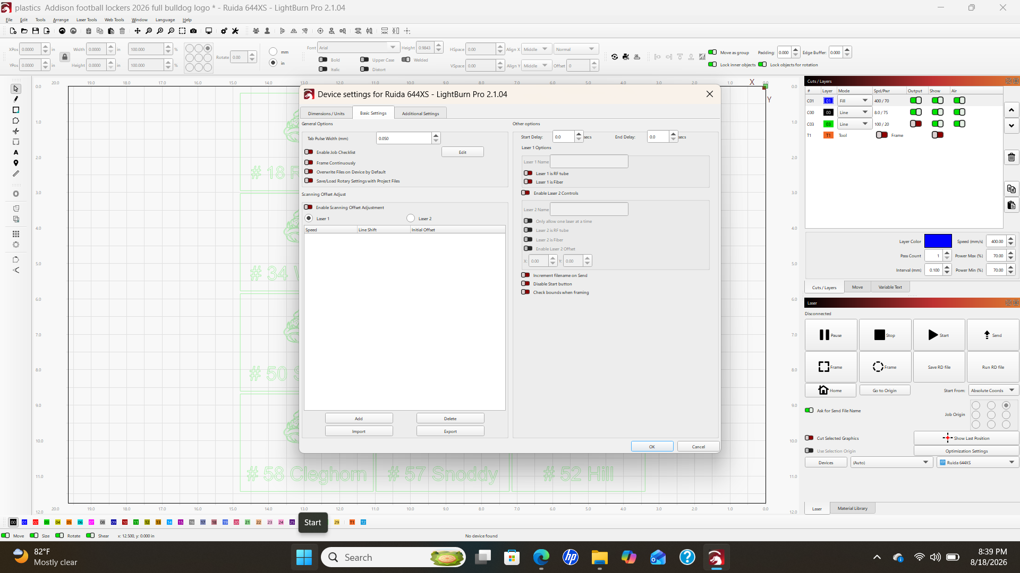
Task: Open Microsoft Edge from the taskbar
Action: point(541,557)
